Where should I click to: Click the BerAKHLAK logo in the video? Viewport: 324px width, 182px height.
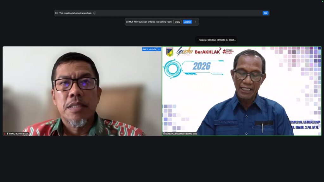click(x=208, y=52)
